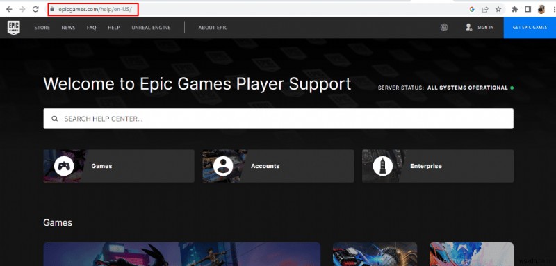Open the Enterprise category card
556x266 pixels.
(438, 166)
